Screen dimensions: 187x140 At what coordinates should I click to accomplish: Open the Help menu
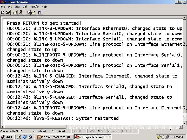pyautogui.click(x=44, y=6)
